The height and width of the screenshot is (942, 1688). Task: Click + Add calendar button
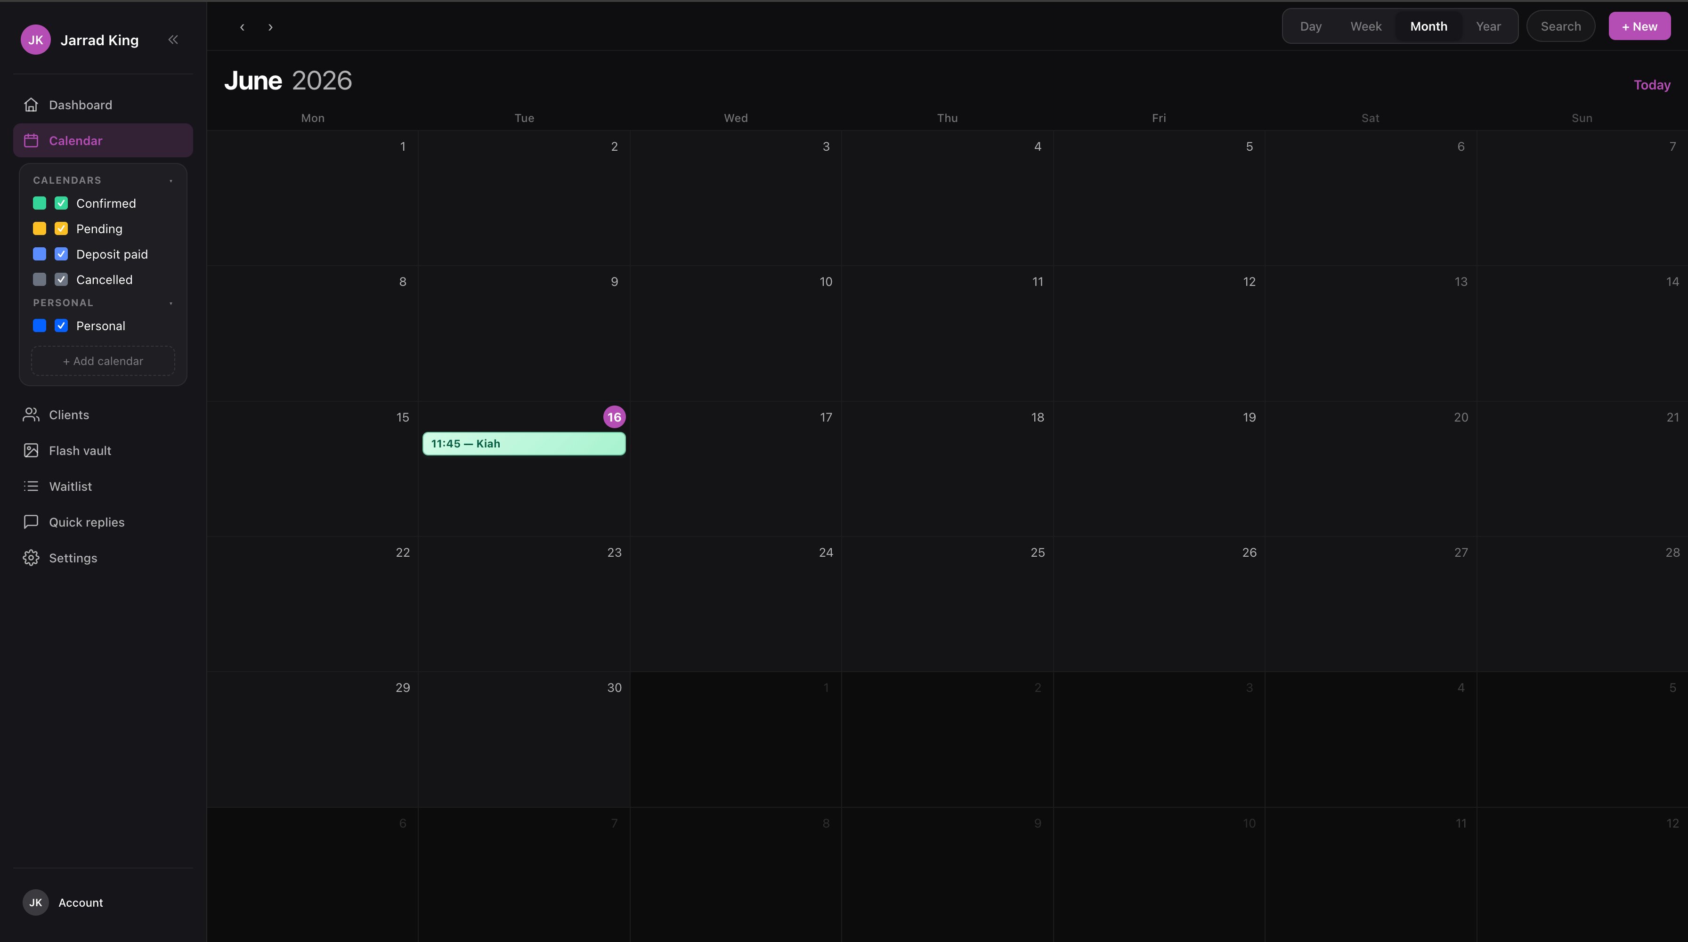click(x=103, y=361)
